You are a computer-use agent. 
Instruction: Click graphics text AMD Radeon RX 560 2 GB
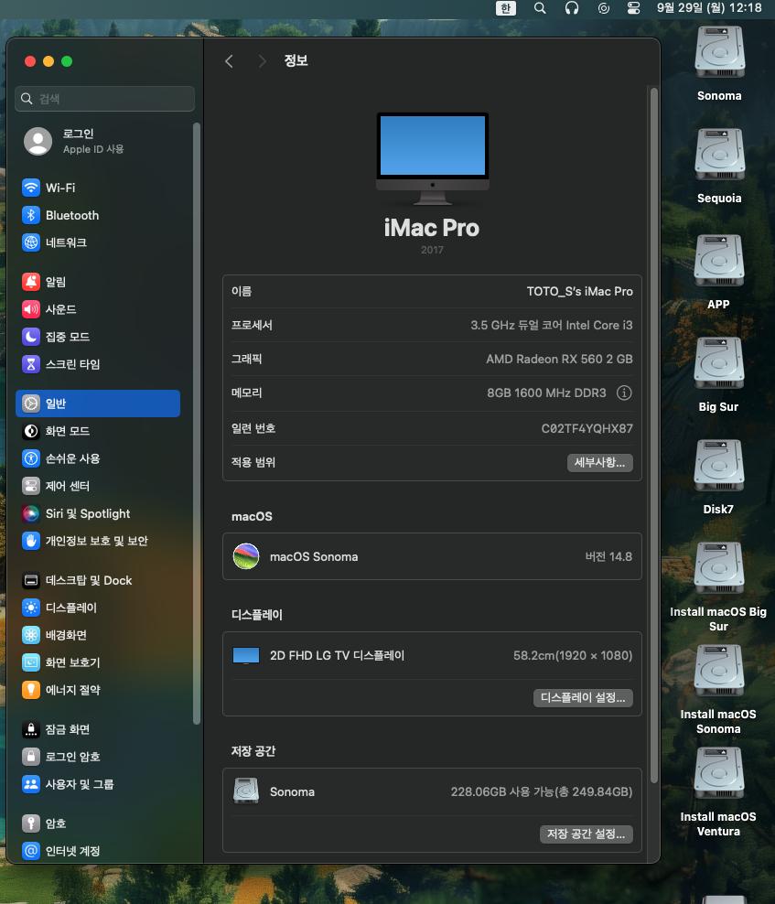pyautogui.click(x=559, y=359)
